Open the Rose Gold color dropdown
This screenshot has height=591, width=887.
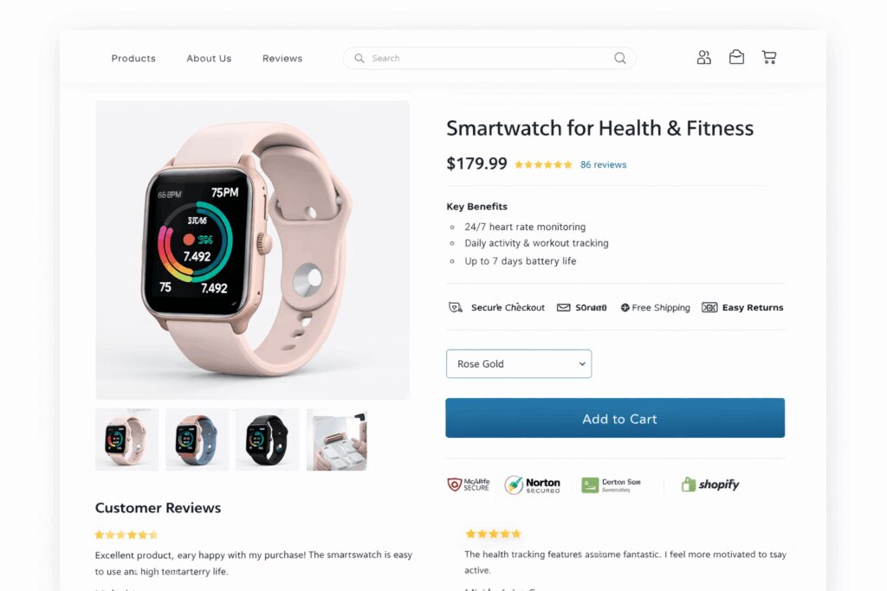tap(519, 364)
